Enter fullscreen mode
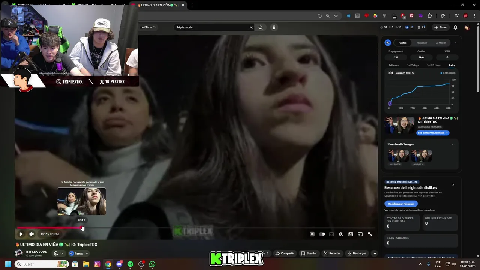The image size is (480, 270). [x=370, y=234]
